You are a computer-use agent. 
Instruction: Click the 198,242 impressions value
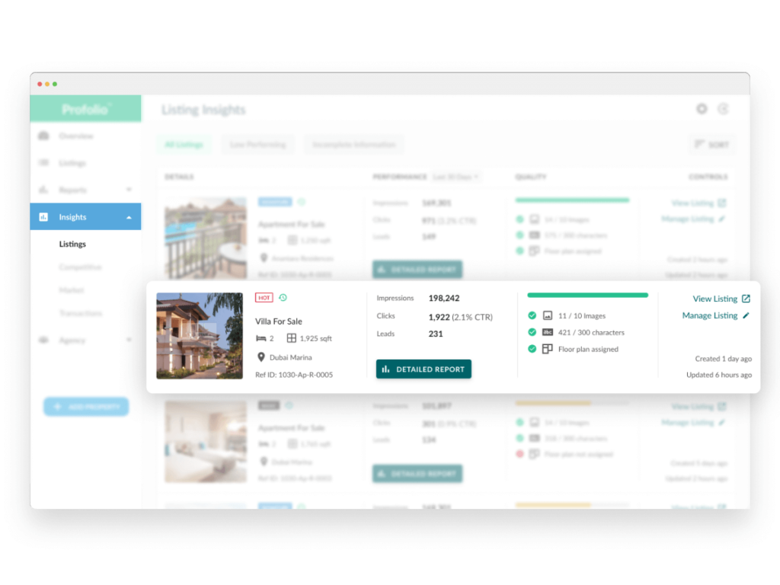tap(444, 298)
